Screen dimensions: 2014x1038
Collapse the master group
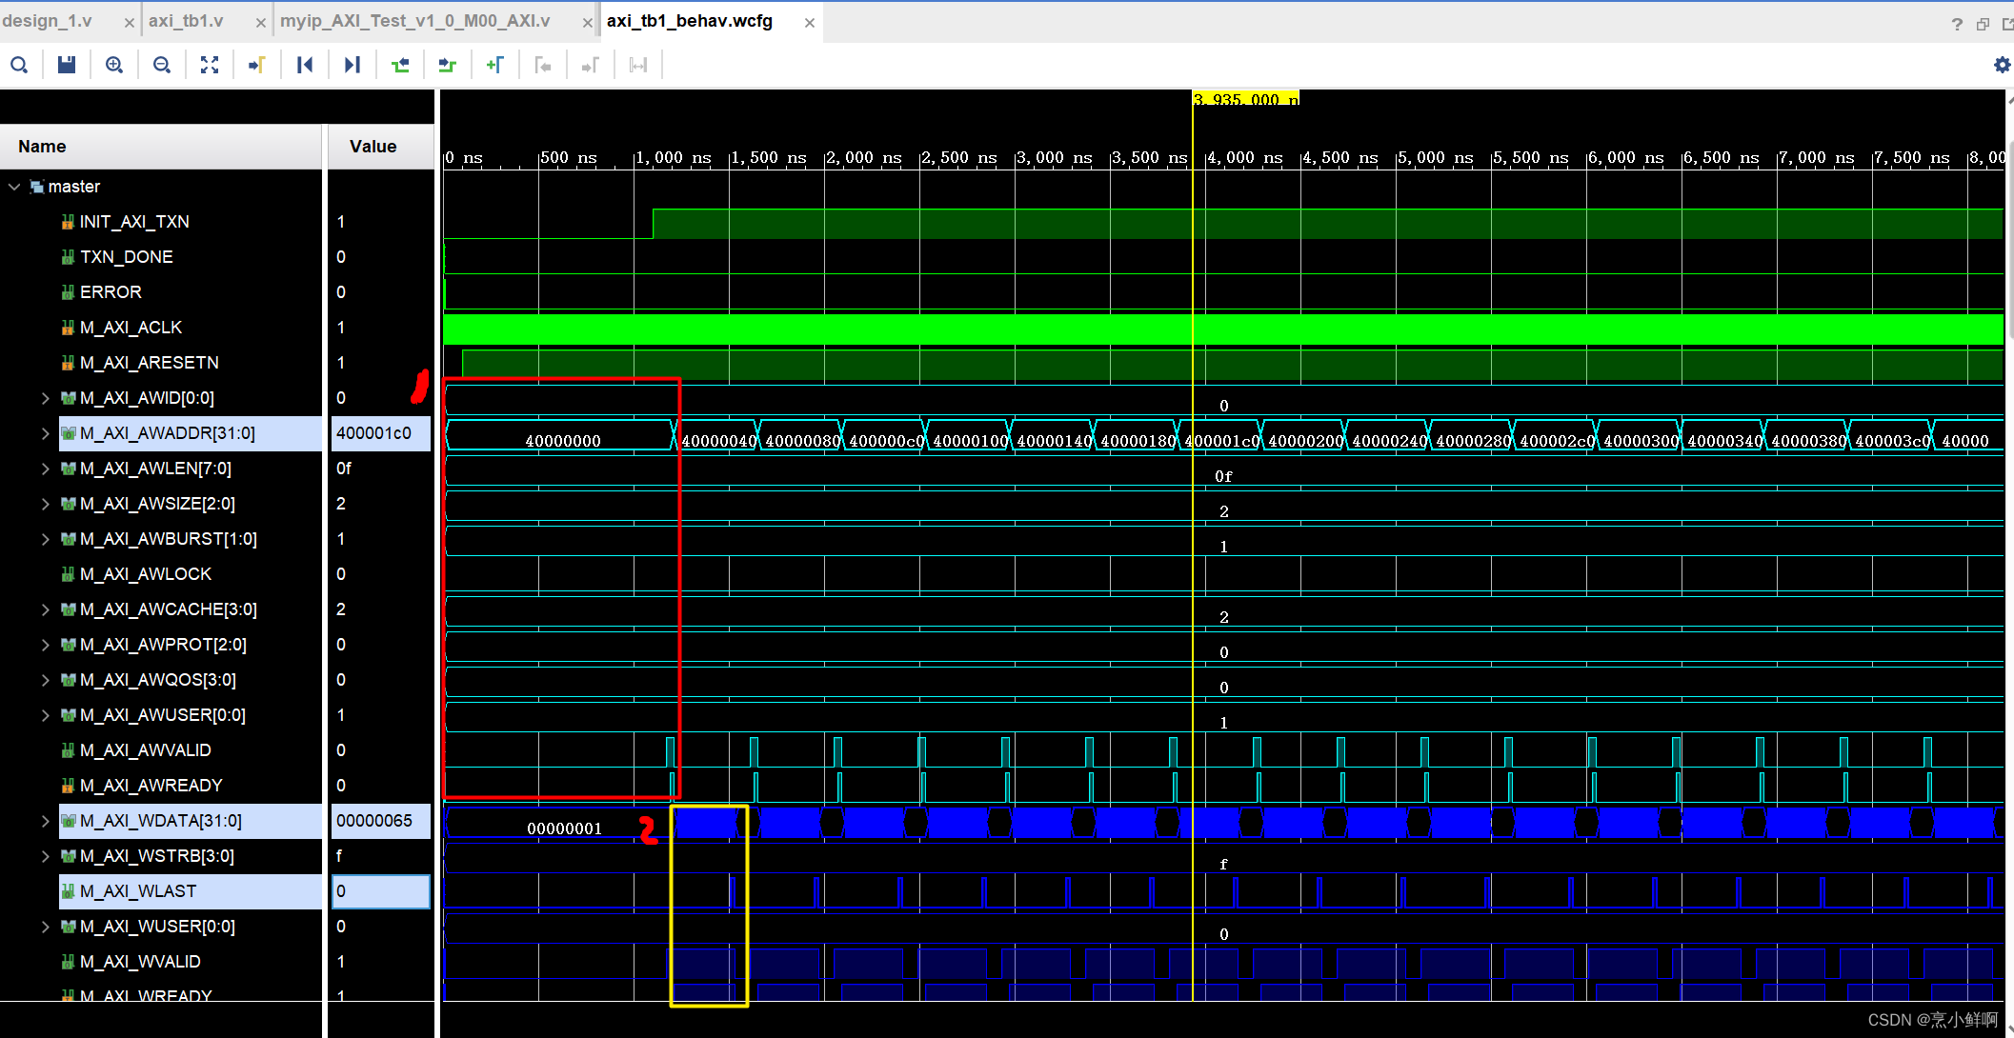pyautogui.click(x=14, y=187)
